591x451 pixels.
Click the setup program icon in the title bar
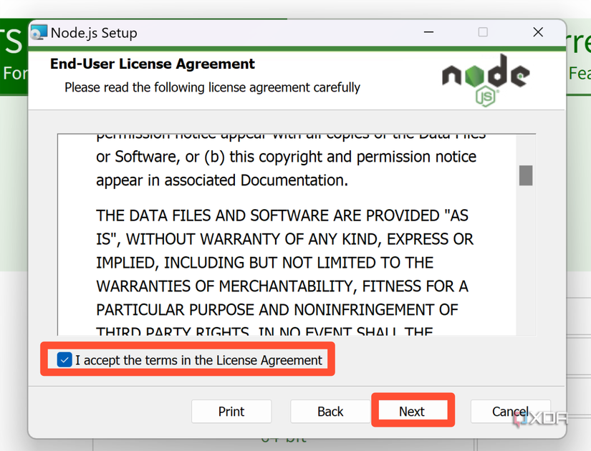[x=39, y=32]
